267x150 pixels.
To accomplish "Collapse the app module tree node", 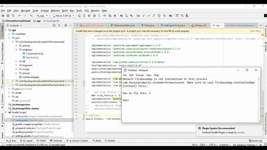I will (6, 30).
